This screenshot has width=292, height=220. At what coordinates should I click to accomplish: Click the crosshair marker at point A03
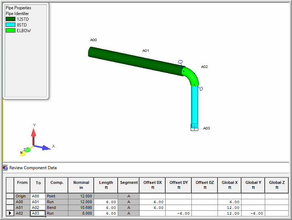point(194,127)
